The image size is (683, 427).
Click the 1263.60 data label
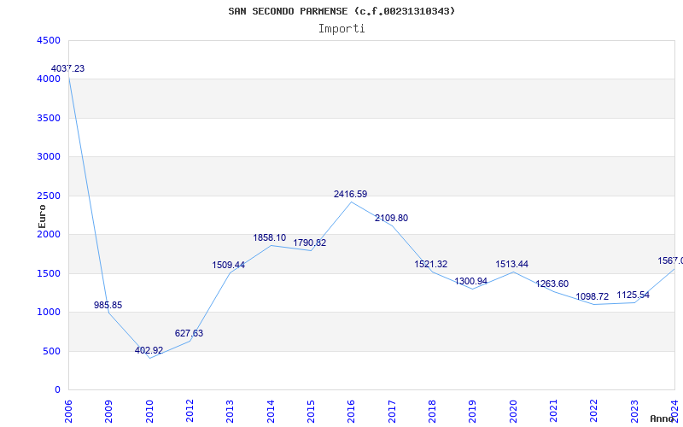(x=552, y=284)
